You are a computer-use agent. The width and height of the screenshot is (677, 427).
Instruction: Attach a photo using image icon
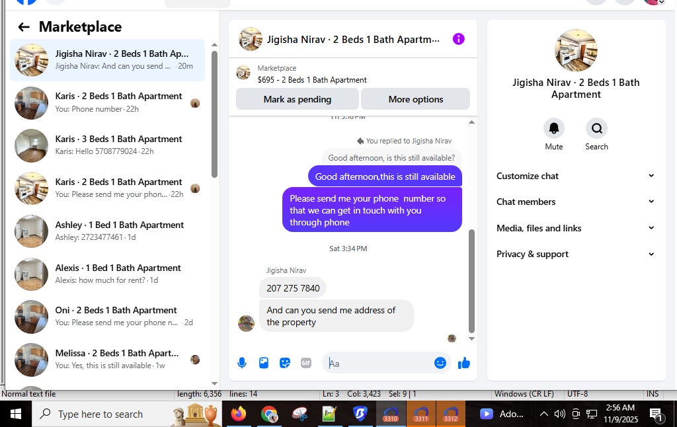pyautogui.click(x=264, y=363)
